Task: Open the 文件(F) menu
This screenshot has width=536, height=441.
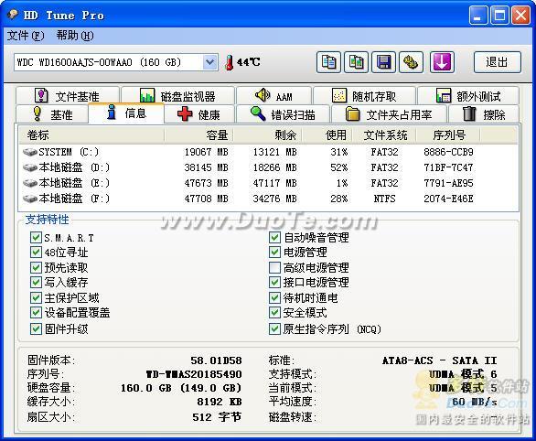Action: [x=26, y=36]
